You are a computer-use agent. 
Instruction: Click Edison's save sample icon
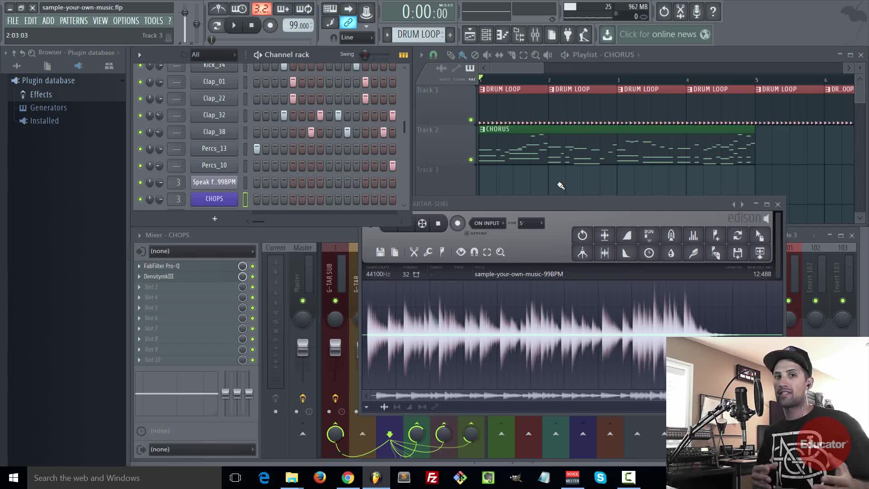380,252
